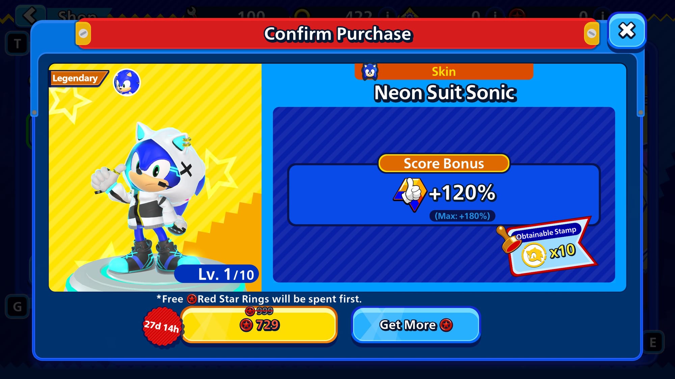Image resolution: width=675 pixels, height=379 pixels.
Task: Click the Get More rings button
Action: 416,325
